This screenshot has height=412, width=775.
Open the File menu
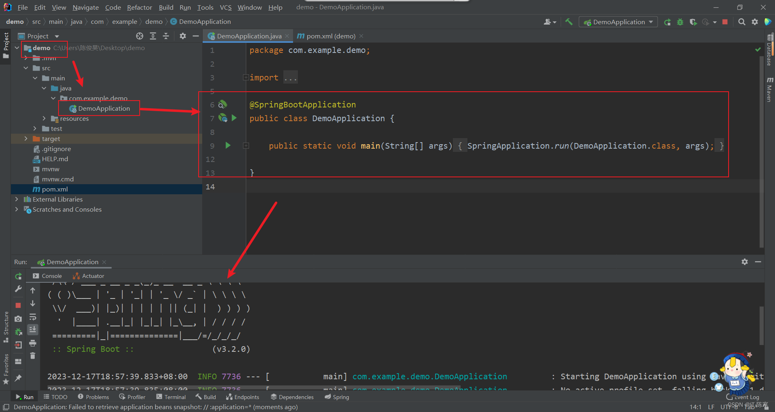pos(23,7)
